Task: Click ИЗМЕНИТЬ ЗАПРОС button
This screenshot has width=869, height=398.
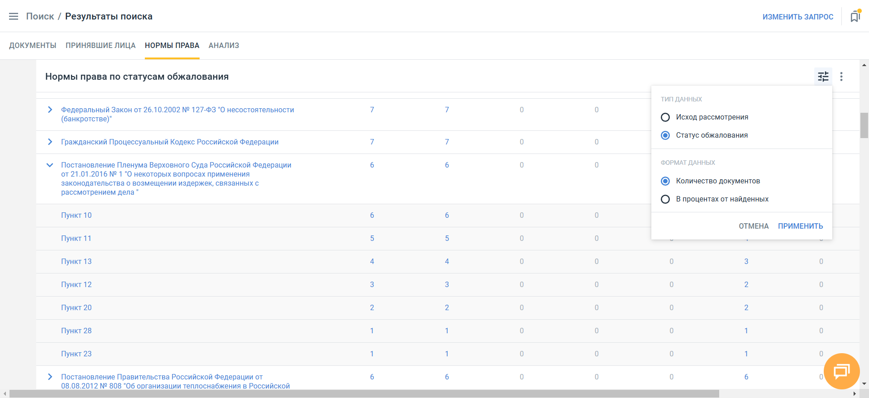Action: [x=798, y=17]
